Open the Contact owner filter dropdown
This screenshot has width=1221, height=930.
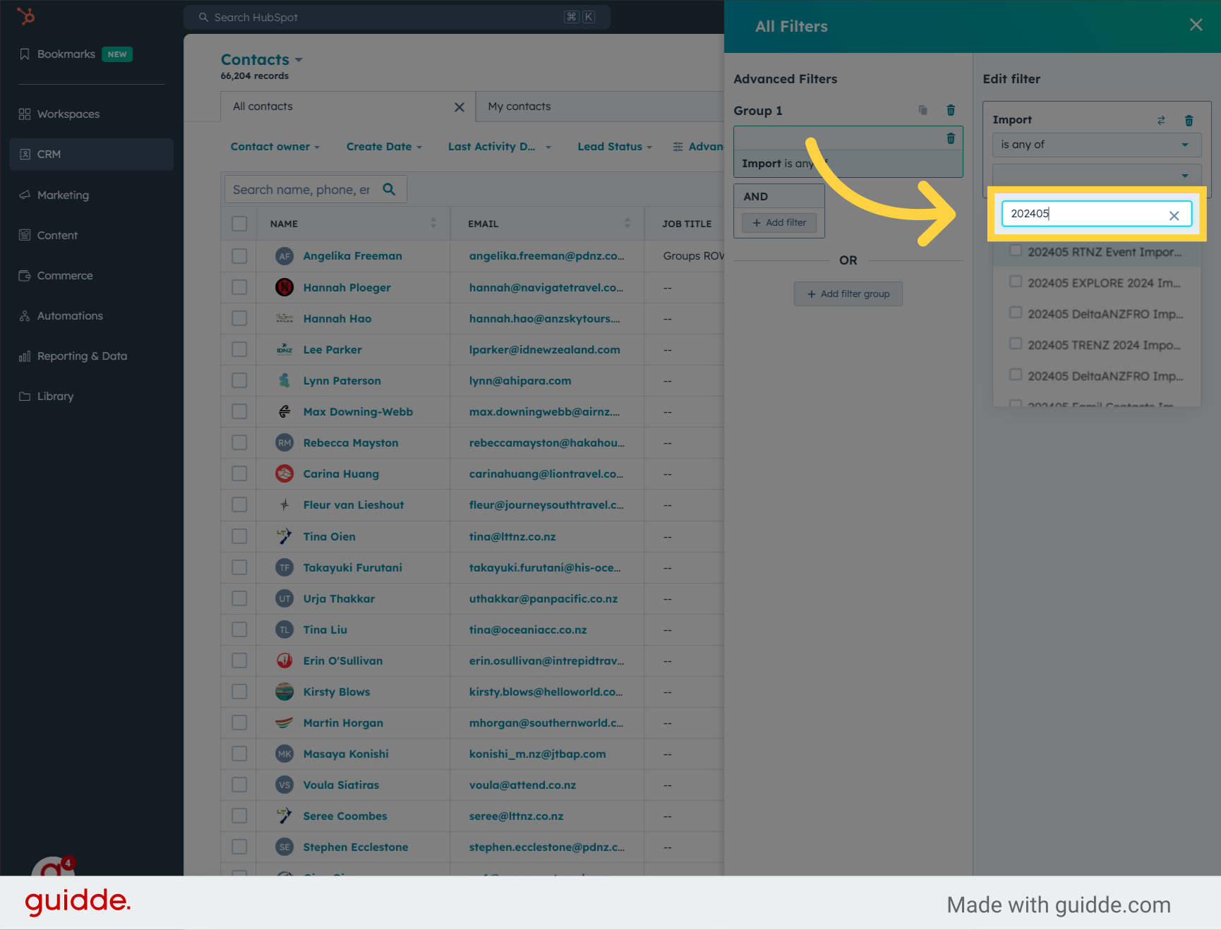275,146
